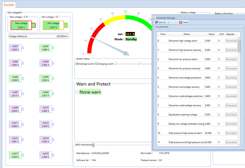
Task: Download the Equalization opening voltage parameter
Action: (231, 115)
